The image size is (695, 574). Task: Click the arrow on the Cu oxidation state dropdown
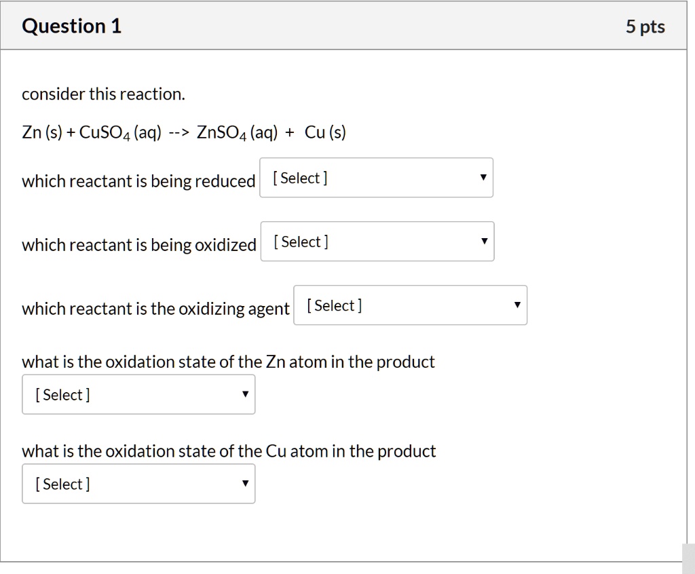(x=245, y=484)
